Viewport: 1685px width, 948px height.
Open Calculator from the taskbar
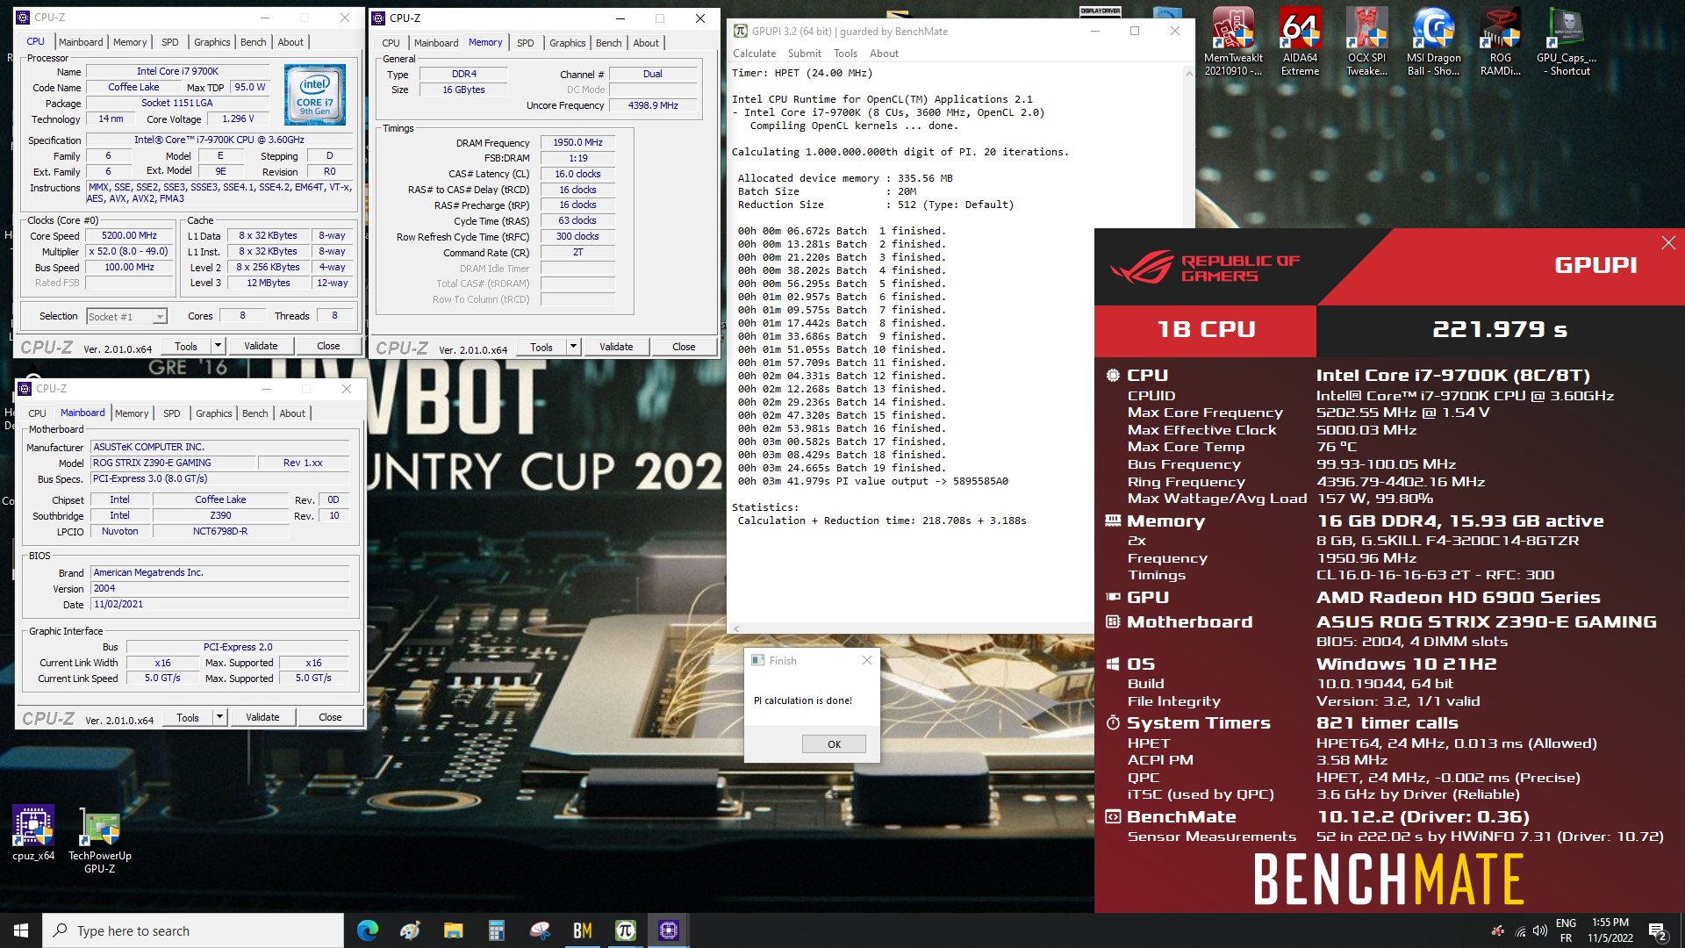(496, 930)
